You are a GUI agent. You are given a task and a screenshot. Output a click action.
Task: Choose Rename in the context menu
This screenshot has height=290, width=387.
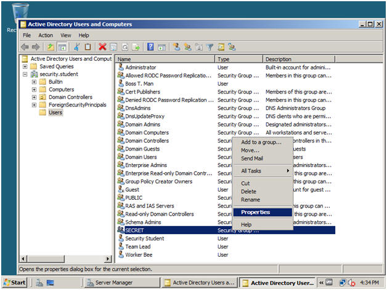263,200
